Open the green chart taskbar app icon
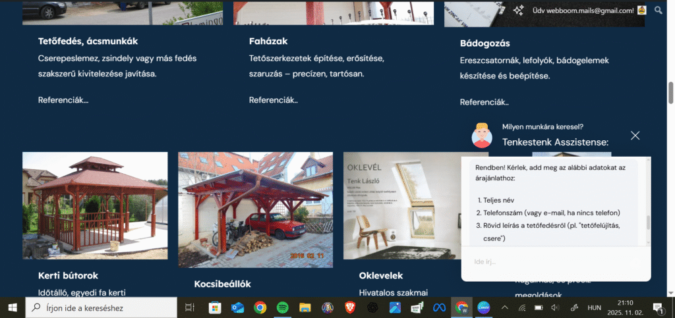The width and height of the screenshot is (675, 318). 417,307
